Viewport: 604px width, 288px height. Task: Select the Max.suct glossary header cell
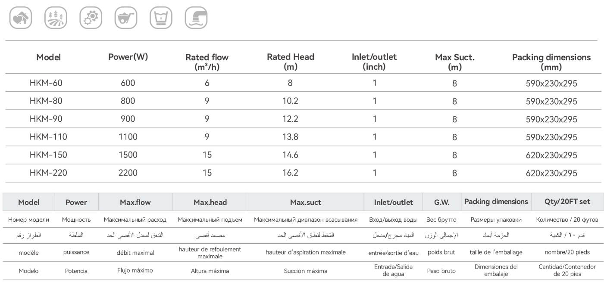[x=305, y=202]
